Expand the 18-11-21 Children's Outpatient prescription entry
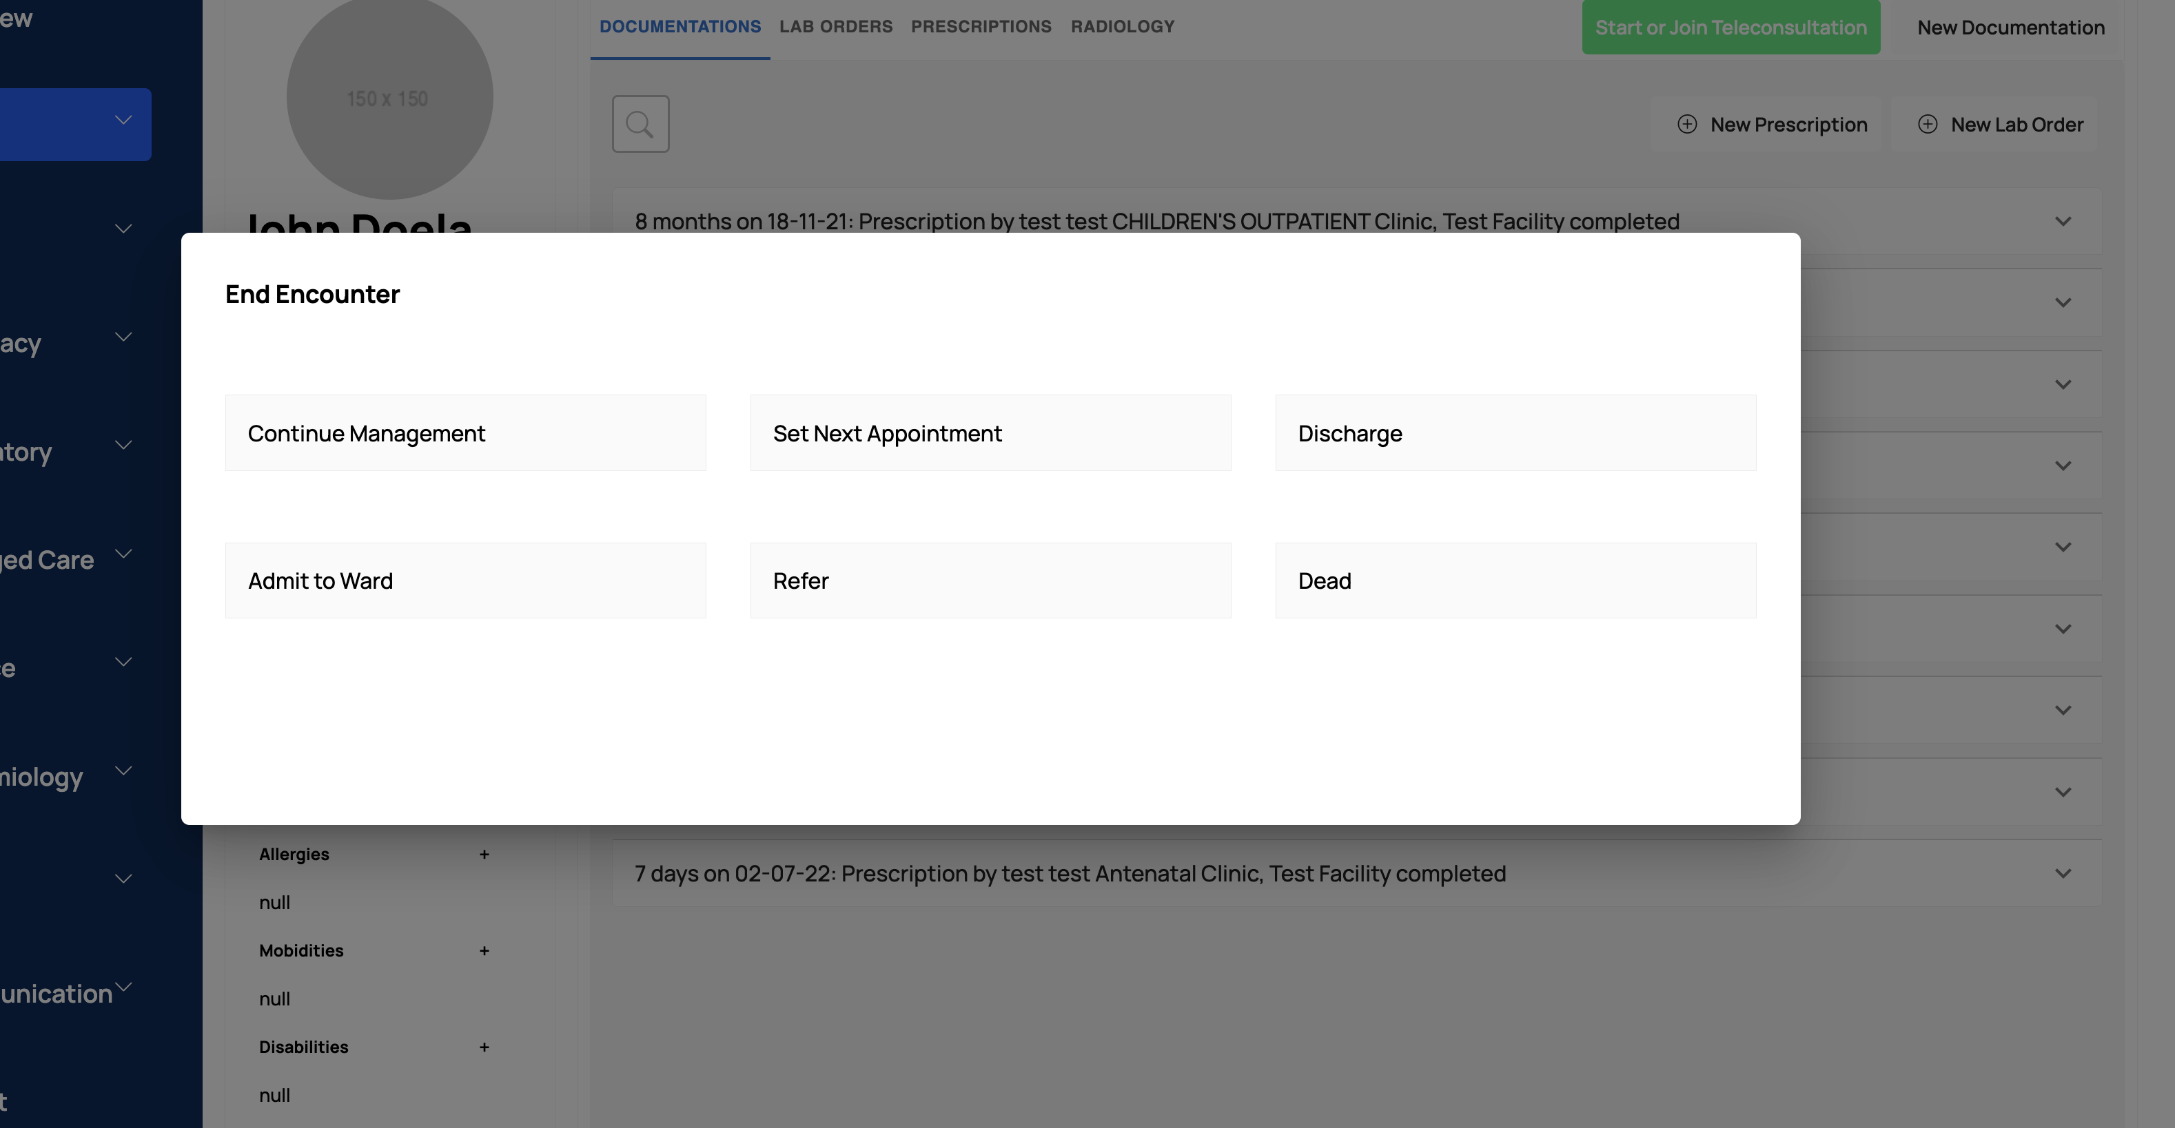This screenshot has width=2175, height=1128. [x=2062, y=221]
